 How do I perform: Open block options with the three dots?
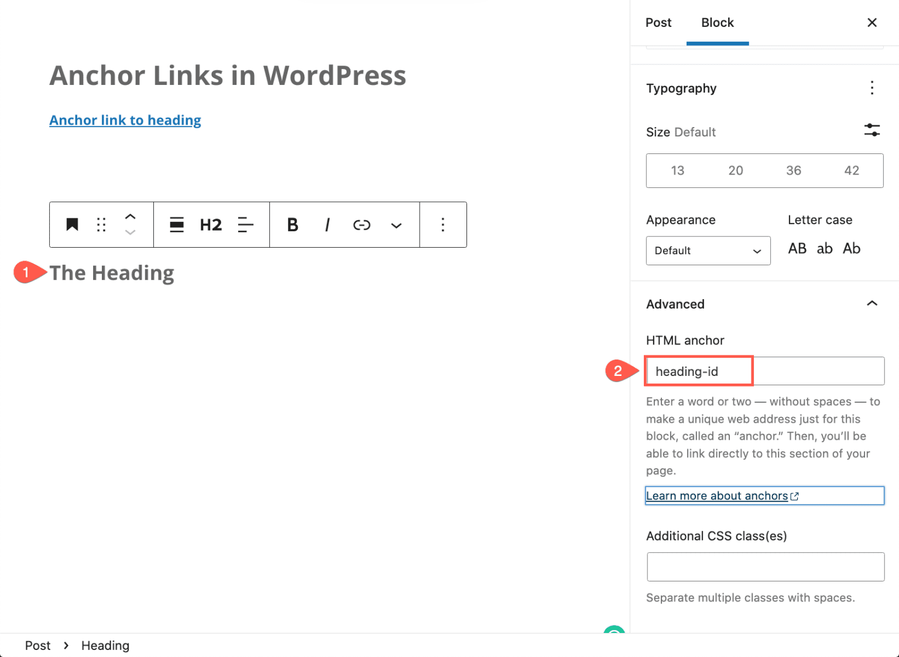tap(443, 224)
